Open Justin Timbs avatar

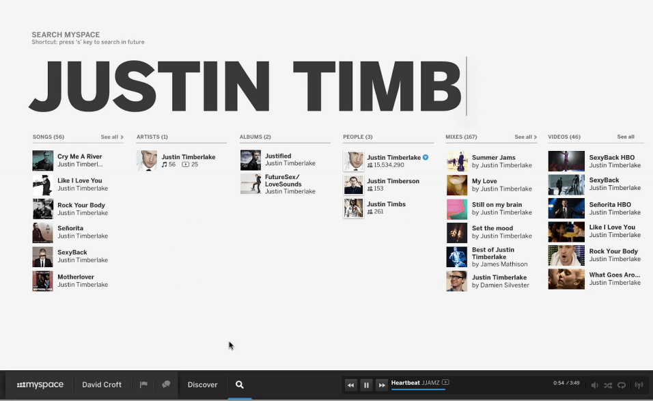[x=354, y=208]
